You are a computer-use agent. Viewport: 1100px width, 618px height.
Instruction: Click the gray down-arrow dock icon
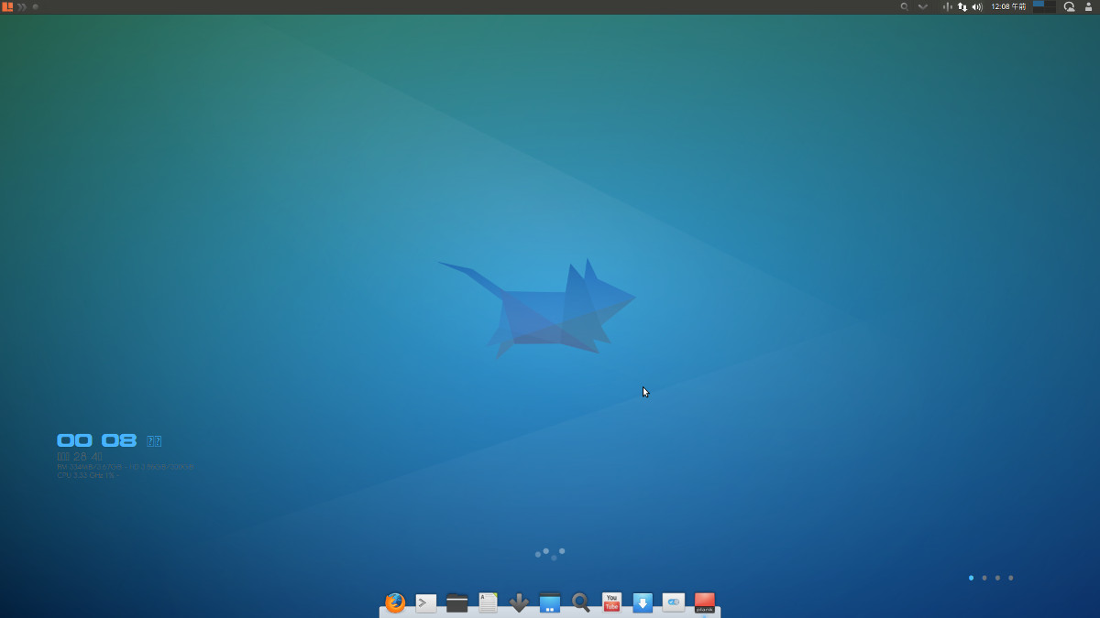[x=519, y=602]
